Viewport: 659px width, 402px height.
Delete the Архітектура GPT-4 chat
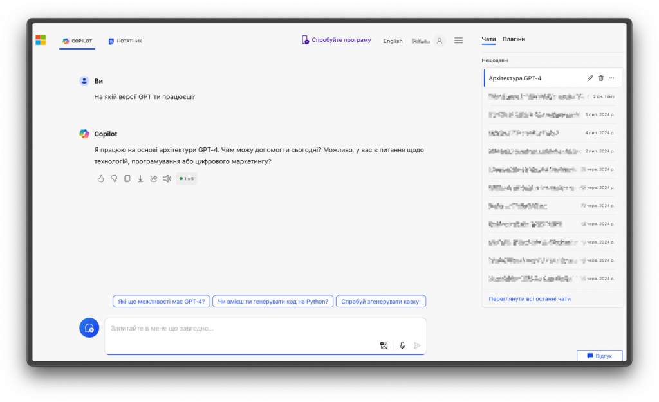(601, 78)
